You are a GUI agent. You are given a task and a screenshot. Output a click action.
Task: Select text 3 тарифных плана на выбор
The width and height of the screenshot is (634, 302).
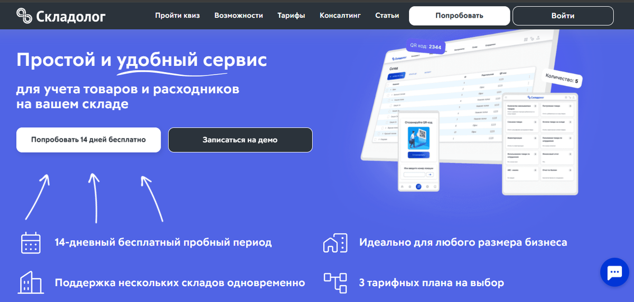point(431,282)
